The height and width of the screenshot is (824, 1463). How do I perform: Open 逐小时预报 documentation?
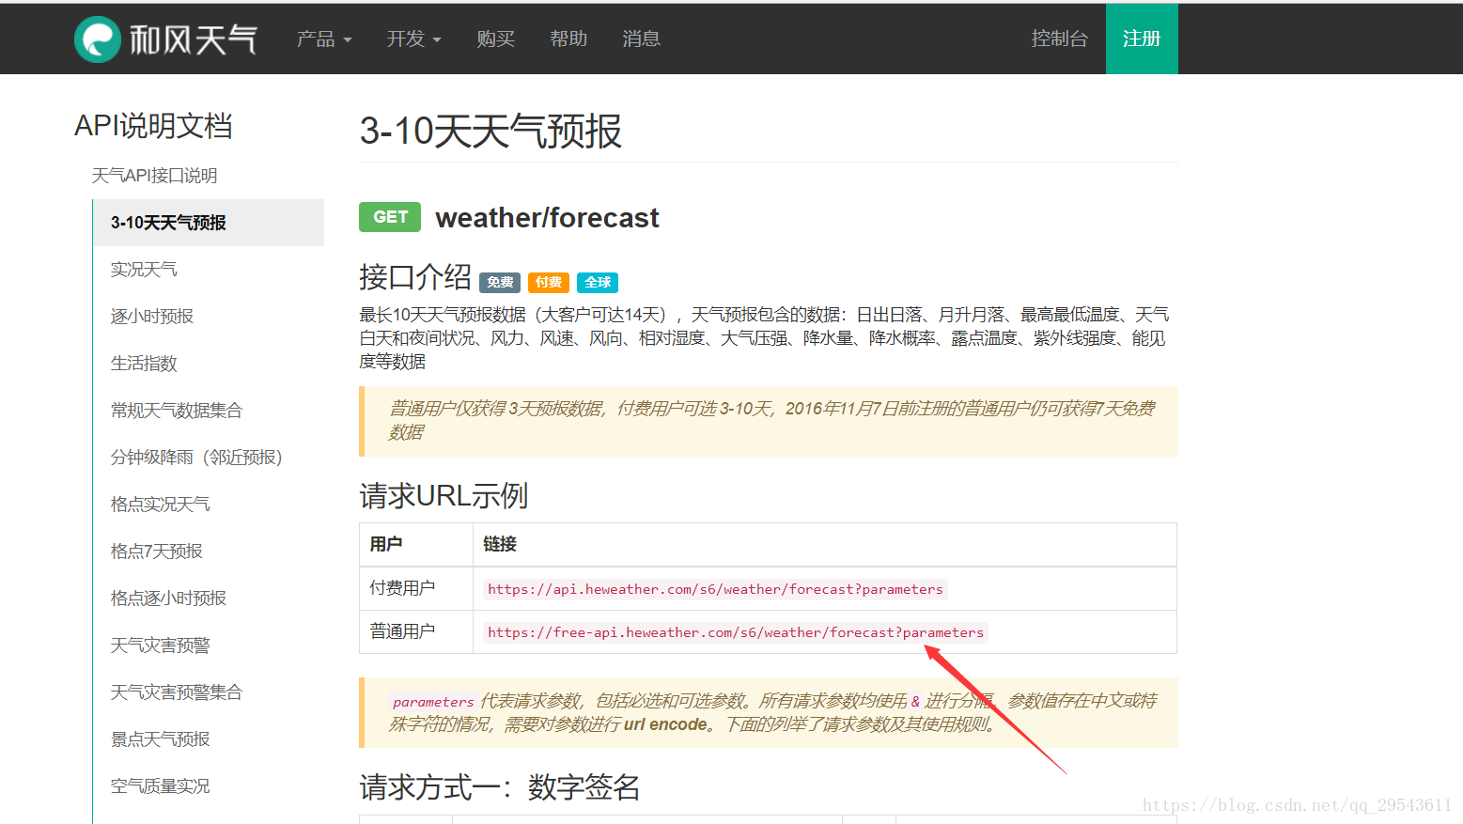(x=152, y=317)
